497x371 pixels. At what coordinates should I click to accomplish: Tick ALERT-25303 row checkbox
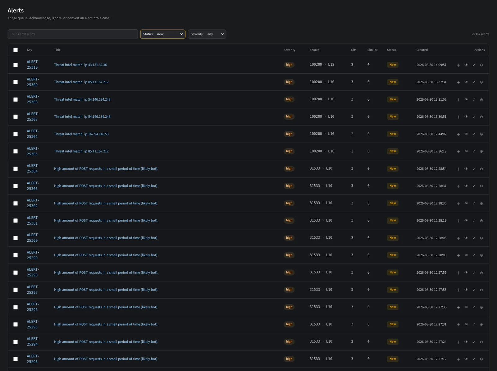16,186
